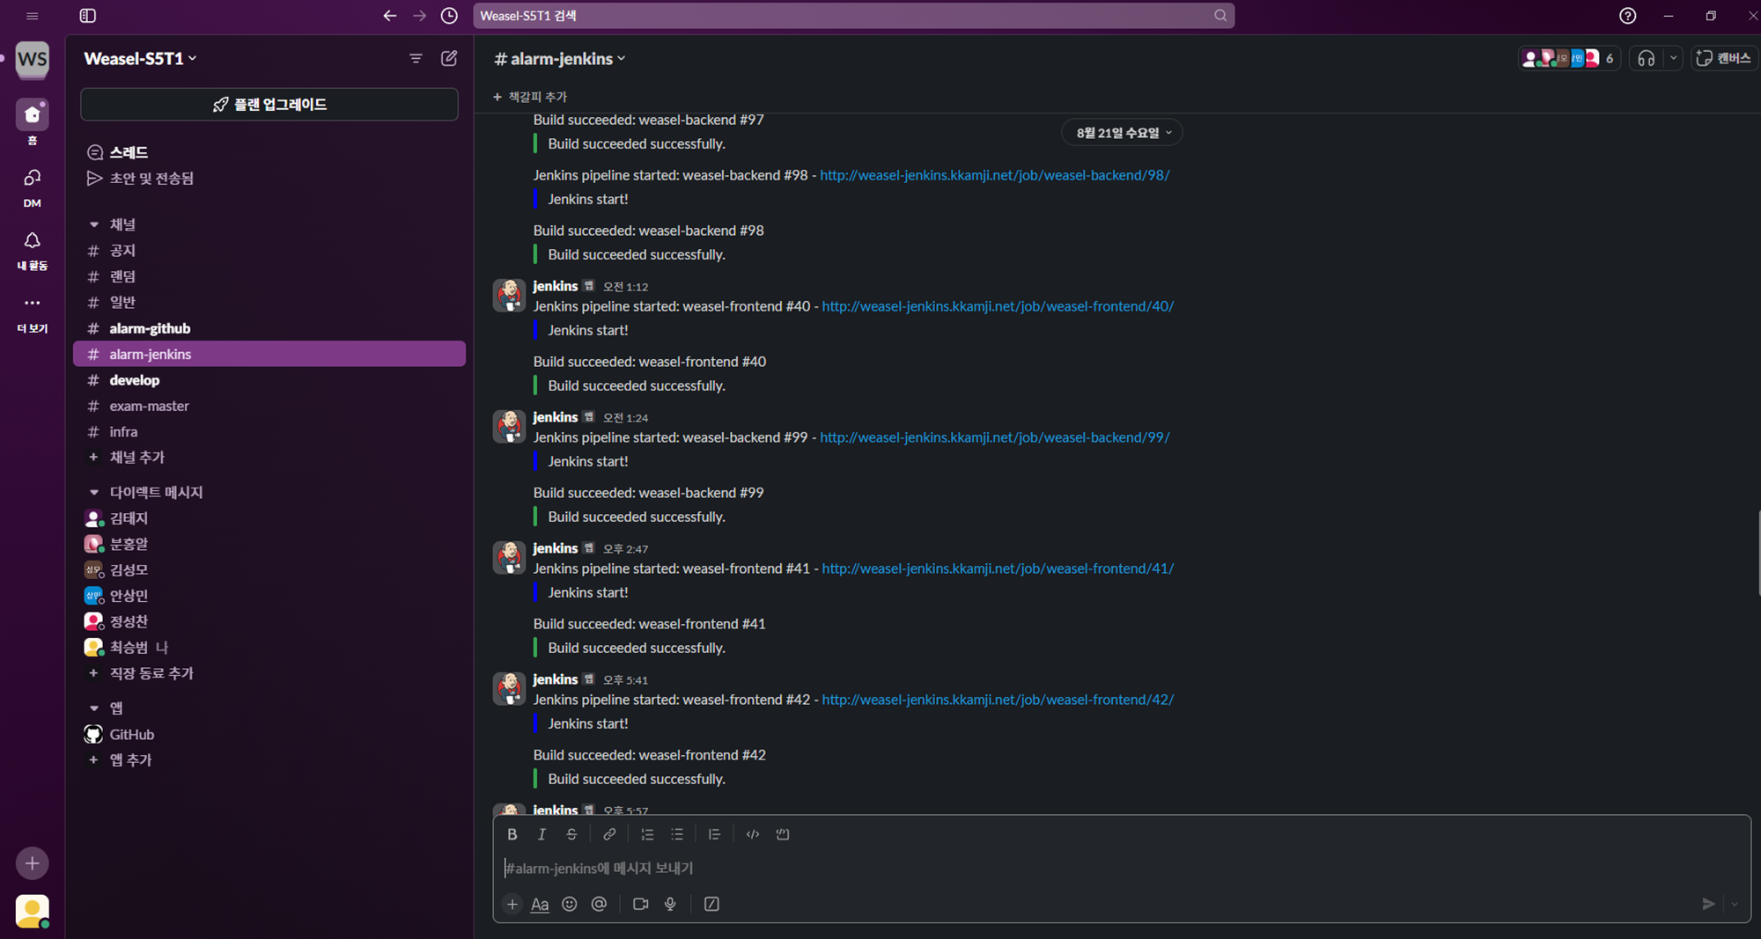Screen dimensions: 1761x939
Task: Open the weasel-frontend #41 pipeline link
Action: point(998,569)
